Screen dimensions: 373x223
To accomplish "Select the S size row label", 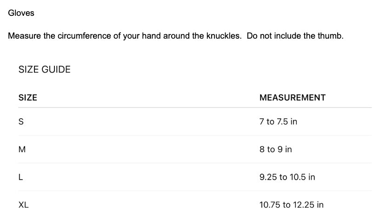I will coord(21,122).
